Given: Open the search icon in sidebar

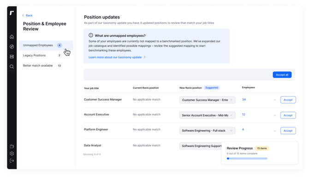Looking at the screenshot, I should click(x=12, y=66).
